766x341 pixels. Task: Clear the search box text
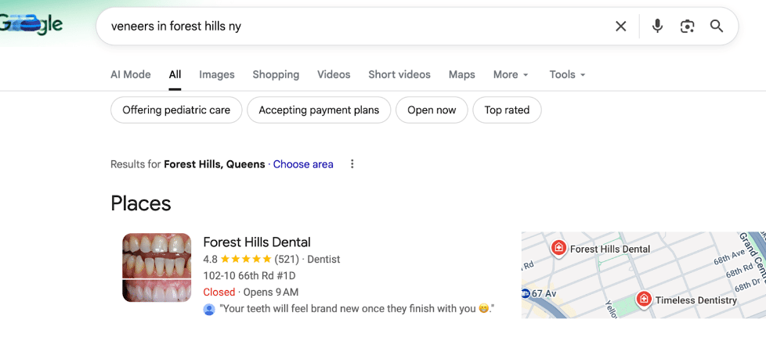point(620,27)
